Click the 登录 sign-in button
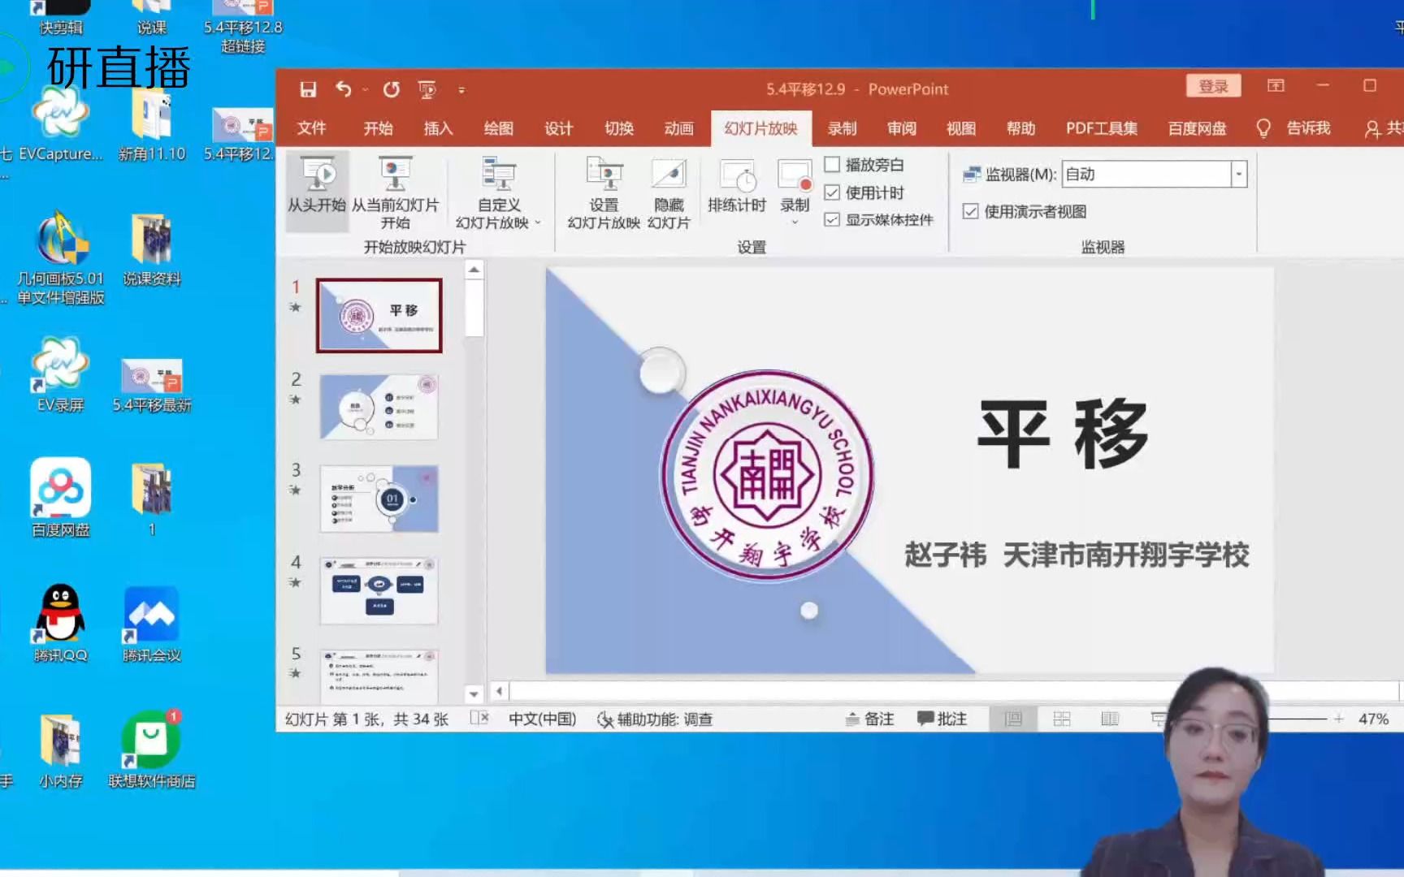Image resolution: width=1404 pixels, height=877 pixels. coord(1213,86)
